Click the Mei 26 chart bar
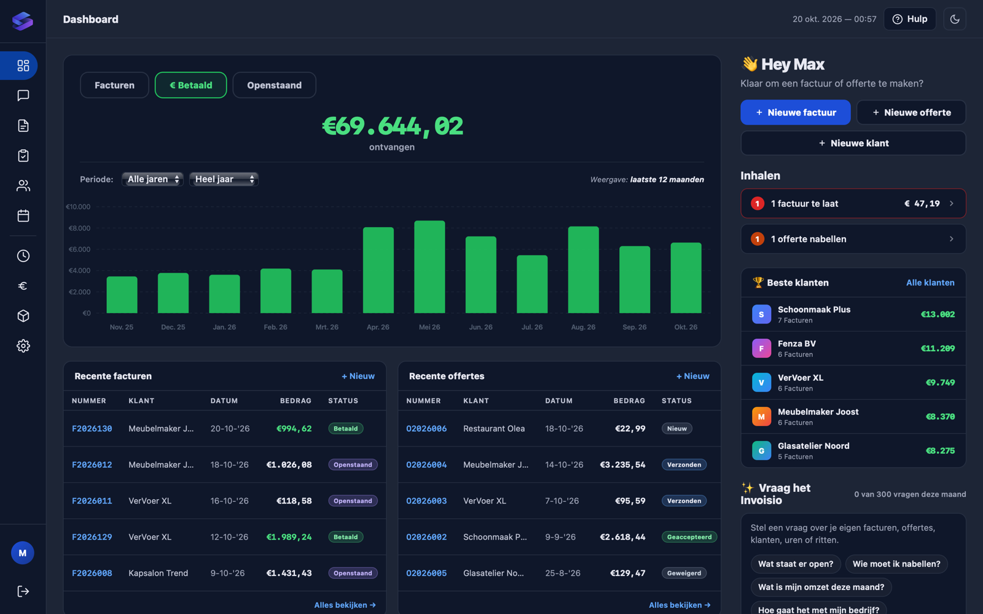This screenshot has height=614, width=983. [429, 267]
